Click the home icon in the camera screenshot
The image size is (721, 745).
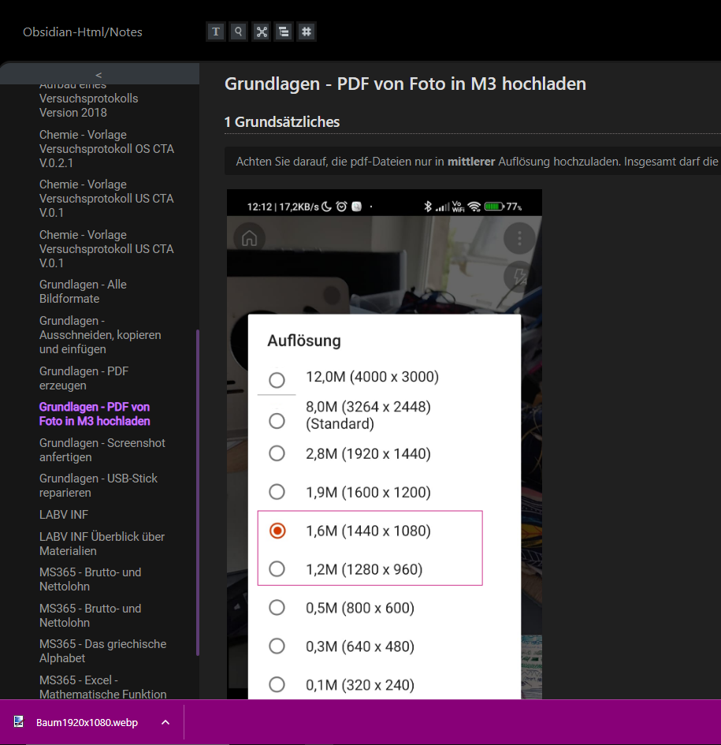tap(248, 238)
